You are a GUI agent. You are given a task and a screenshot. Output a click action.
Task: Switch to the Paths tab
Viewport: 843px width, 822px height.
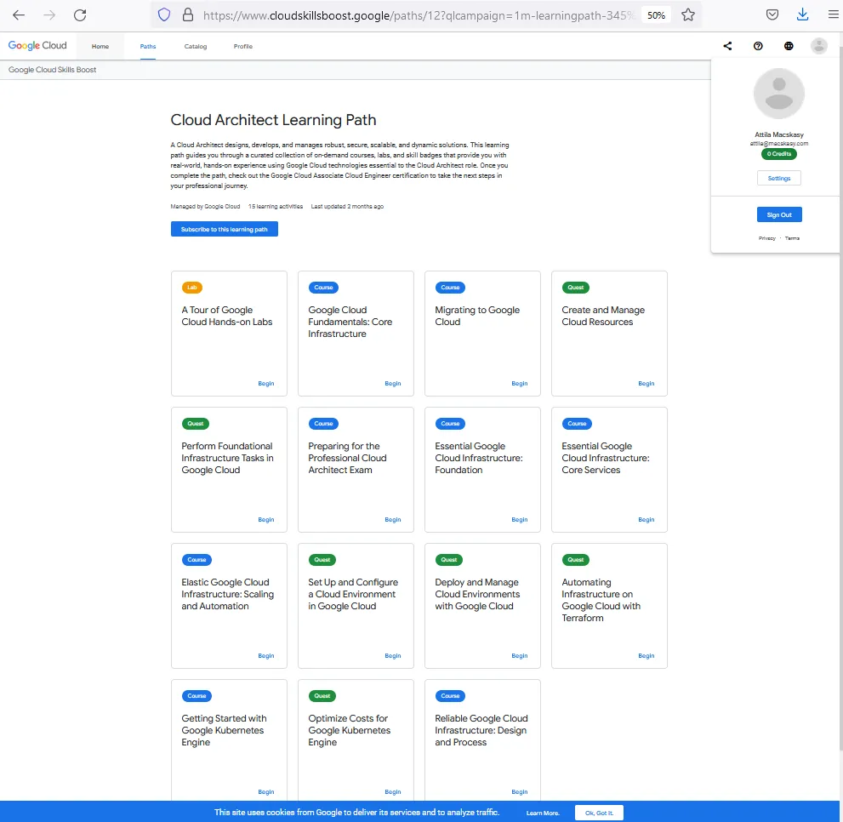pos(148,46)
